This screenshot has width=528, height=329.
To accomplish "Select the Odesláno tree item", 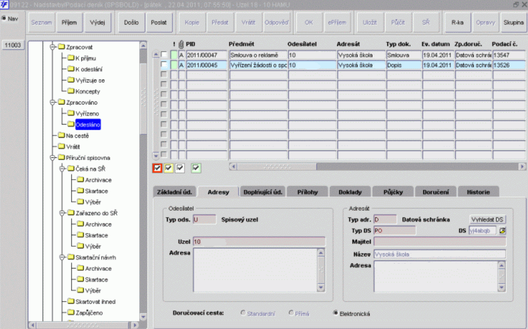I will pos(88,124).
